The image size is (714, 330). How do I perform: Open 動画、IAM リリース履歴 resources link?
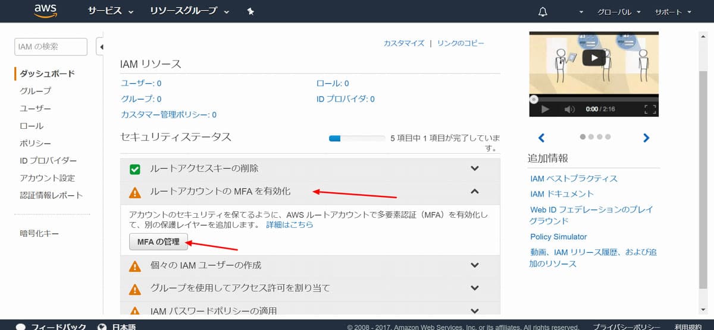tap(593, 258)
